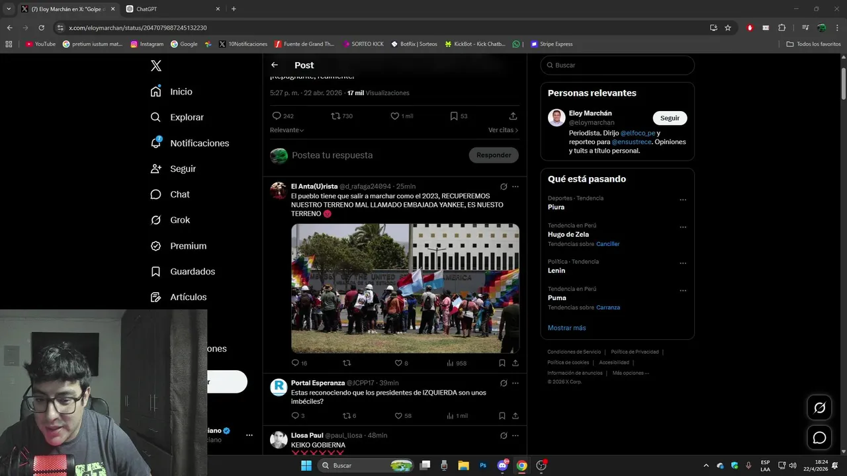This screenshot has height=476, width=847.
Task: Open the Seguir sidebar item
Action: (x=173, y=169)
